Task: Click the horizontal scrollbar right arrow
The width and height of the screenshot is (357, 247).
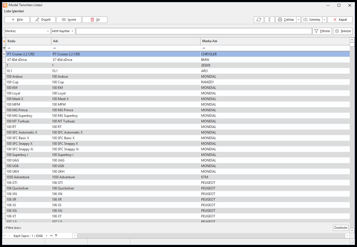Action: (347, 236)
